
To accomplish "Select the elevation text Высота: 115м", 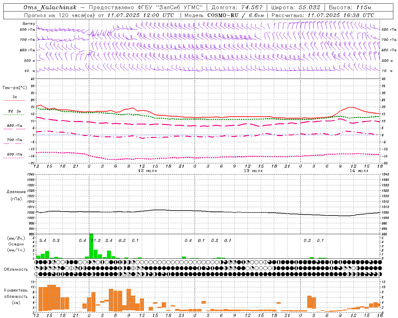I will [350, 7].
